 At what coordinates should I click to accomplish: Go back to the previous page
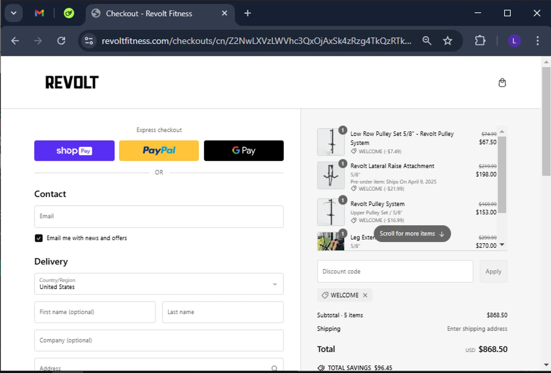[x=15, y=41]
